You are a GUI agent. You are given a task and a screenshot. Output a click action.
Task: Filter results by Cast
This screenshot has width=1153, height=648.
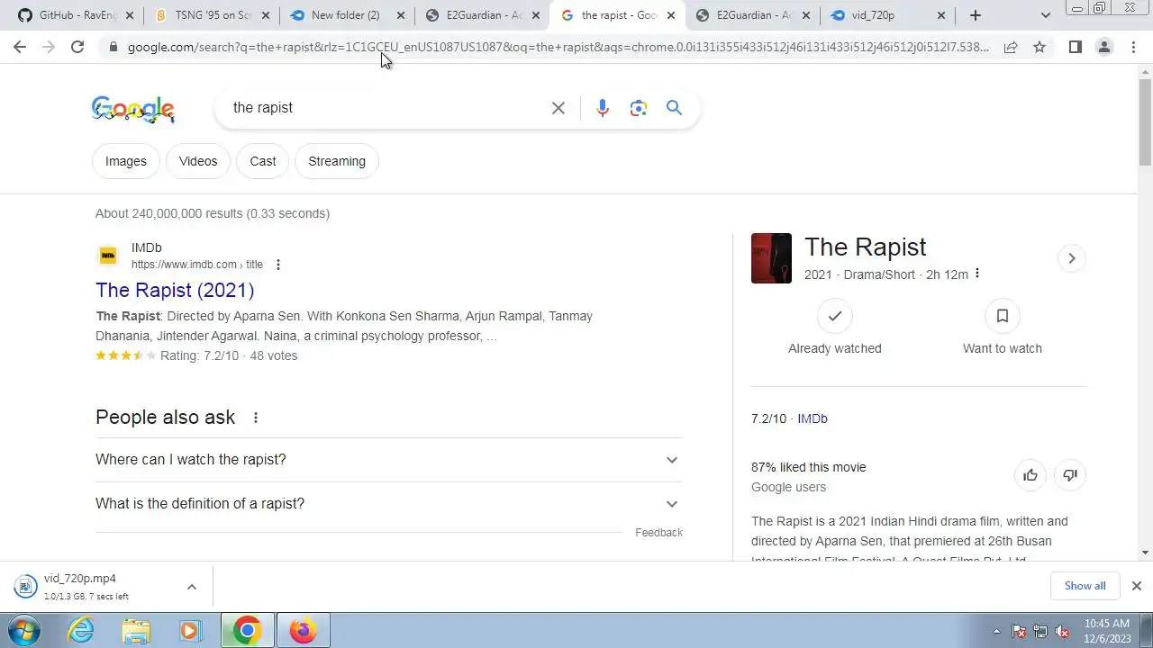tap(263, 161)
